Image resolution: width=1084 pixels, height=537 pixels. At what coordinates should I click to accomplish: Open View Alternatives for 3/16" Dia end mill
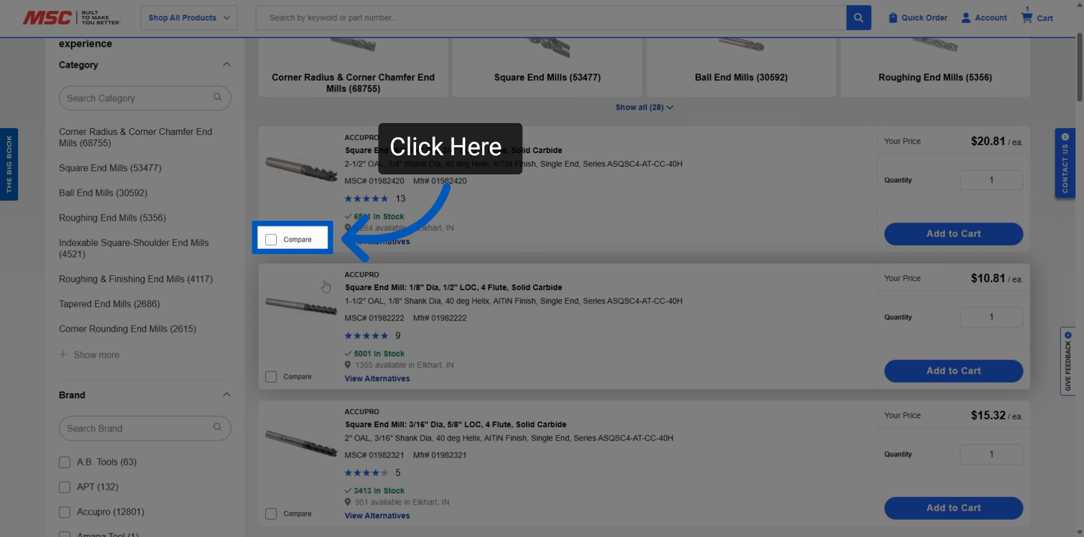[377, 516]
